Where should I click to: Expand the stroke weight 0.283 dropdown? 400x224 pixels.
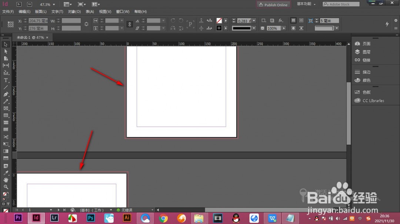(x=254, y=21)
